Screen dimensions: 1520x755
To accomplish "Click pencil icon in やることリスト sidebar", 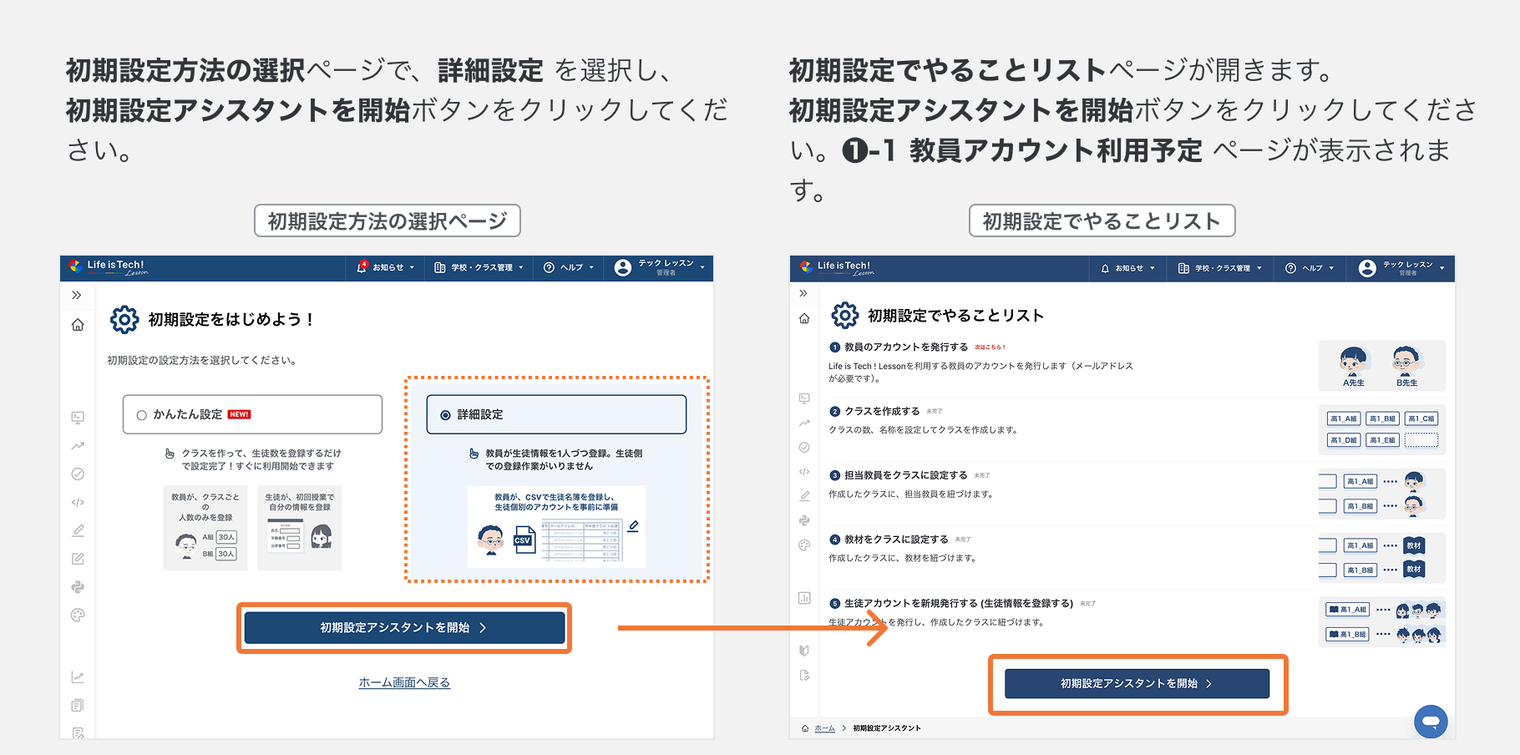I will (x=804, y=496).
